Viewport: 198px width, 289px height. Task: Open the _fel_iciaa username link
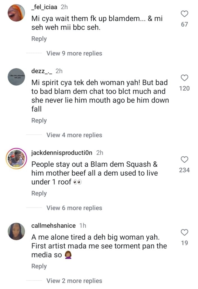[x=44, y=7]
